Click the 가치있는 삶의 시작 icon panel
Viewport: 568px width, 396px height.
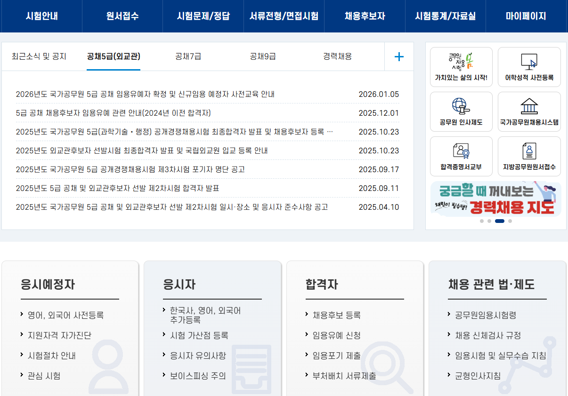tap(461, 67)
